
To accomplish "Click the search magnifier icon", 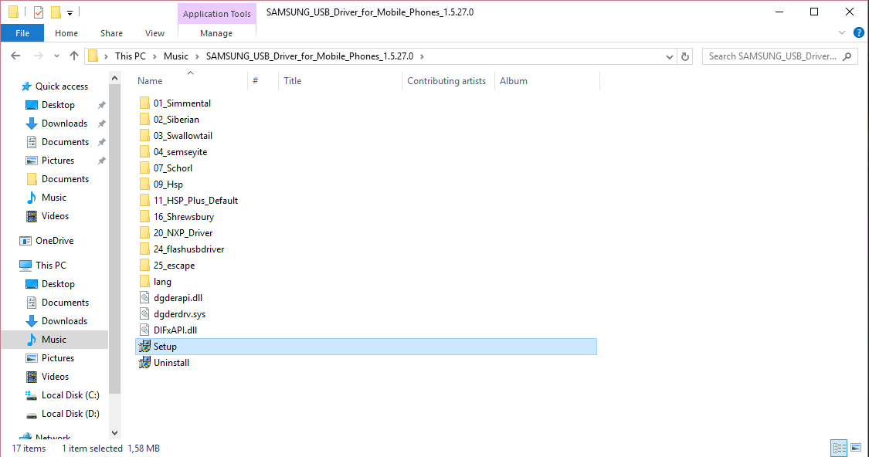I will [847, 56].
